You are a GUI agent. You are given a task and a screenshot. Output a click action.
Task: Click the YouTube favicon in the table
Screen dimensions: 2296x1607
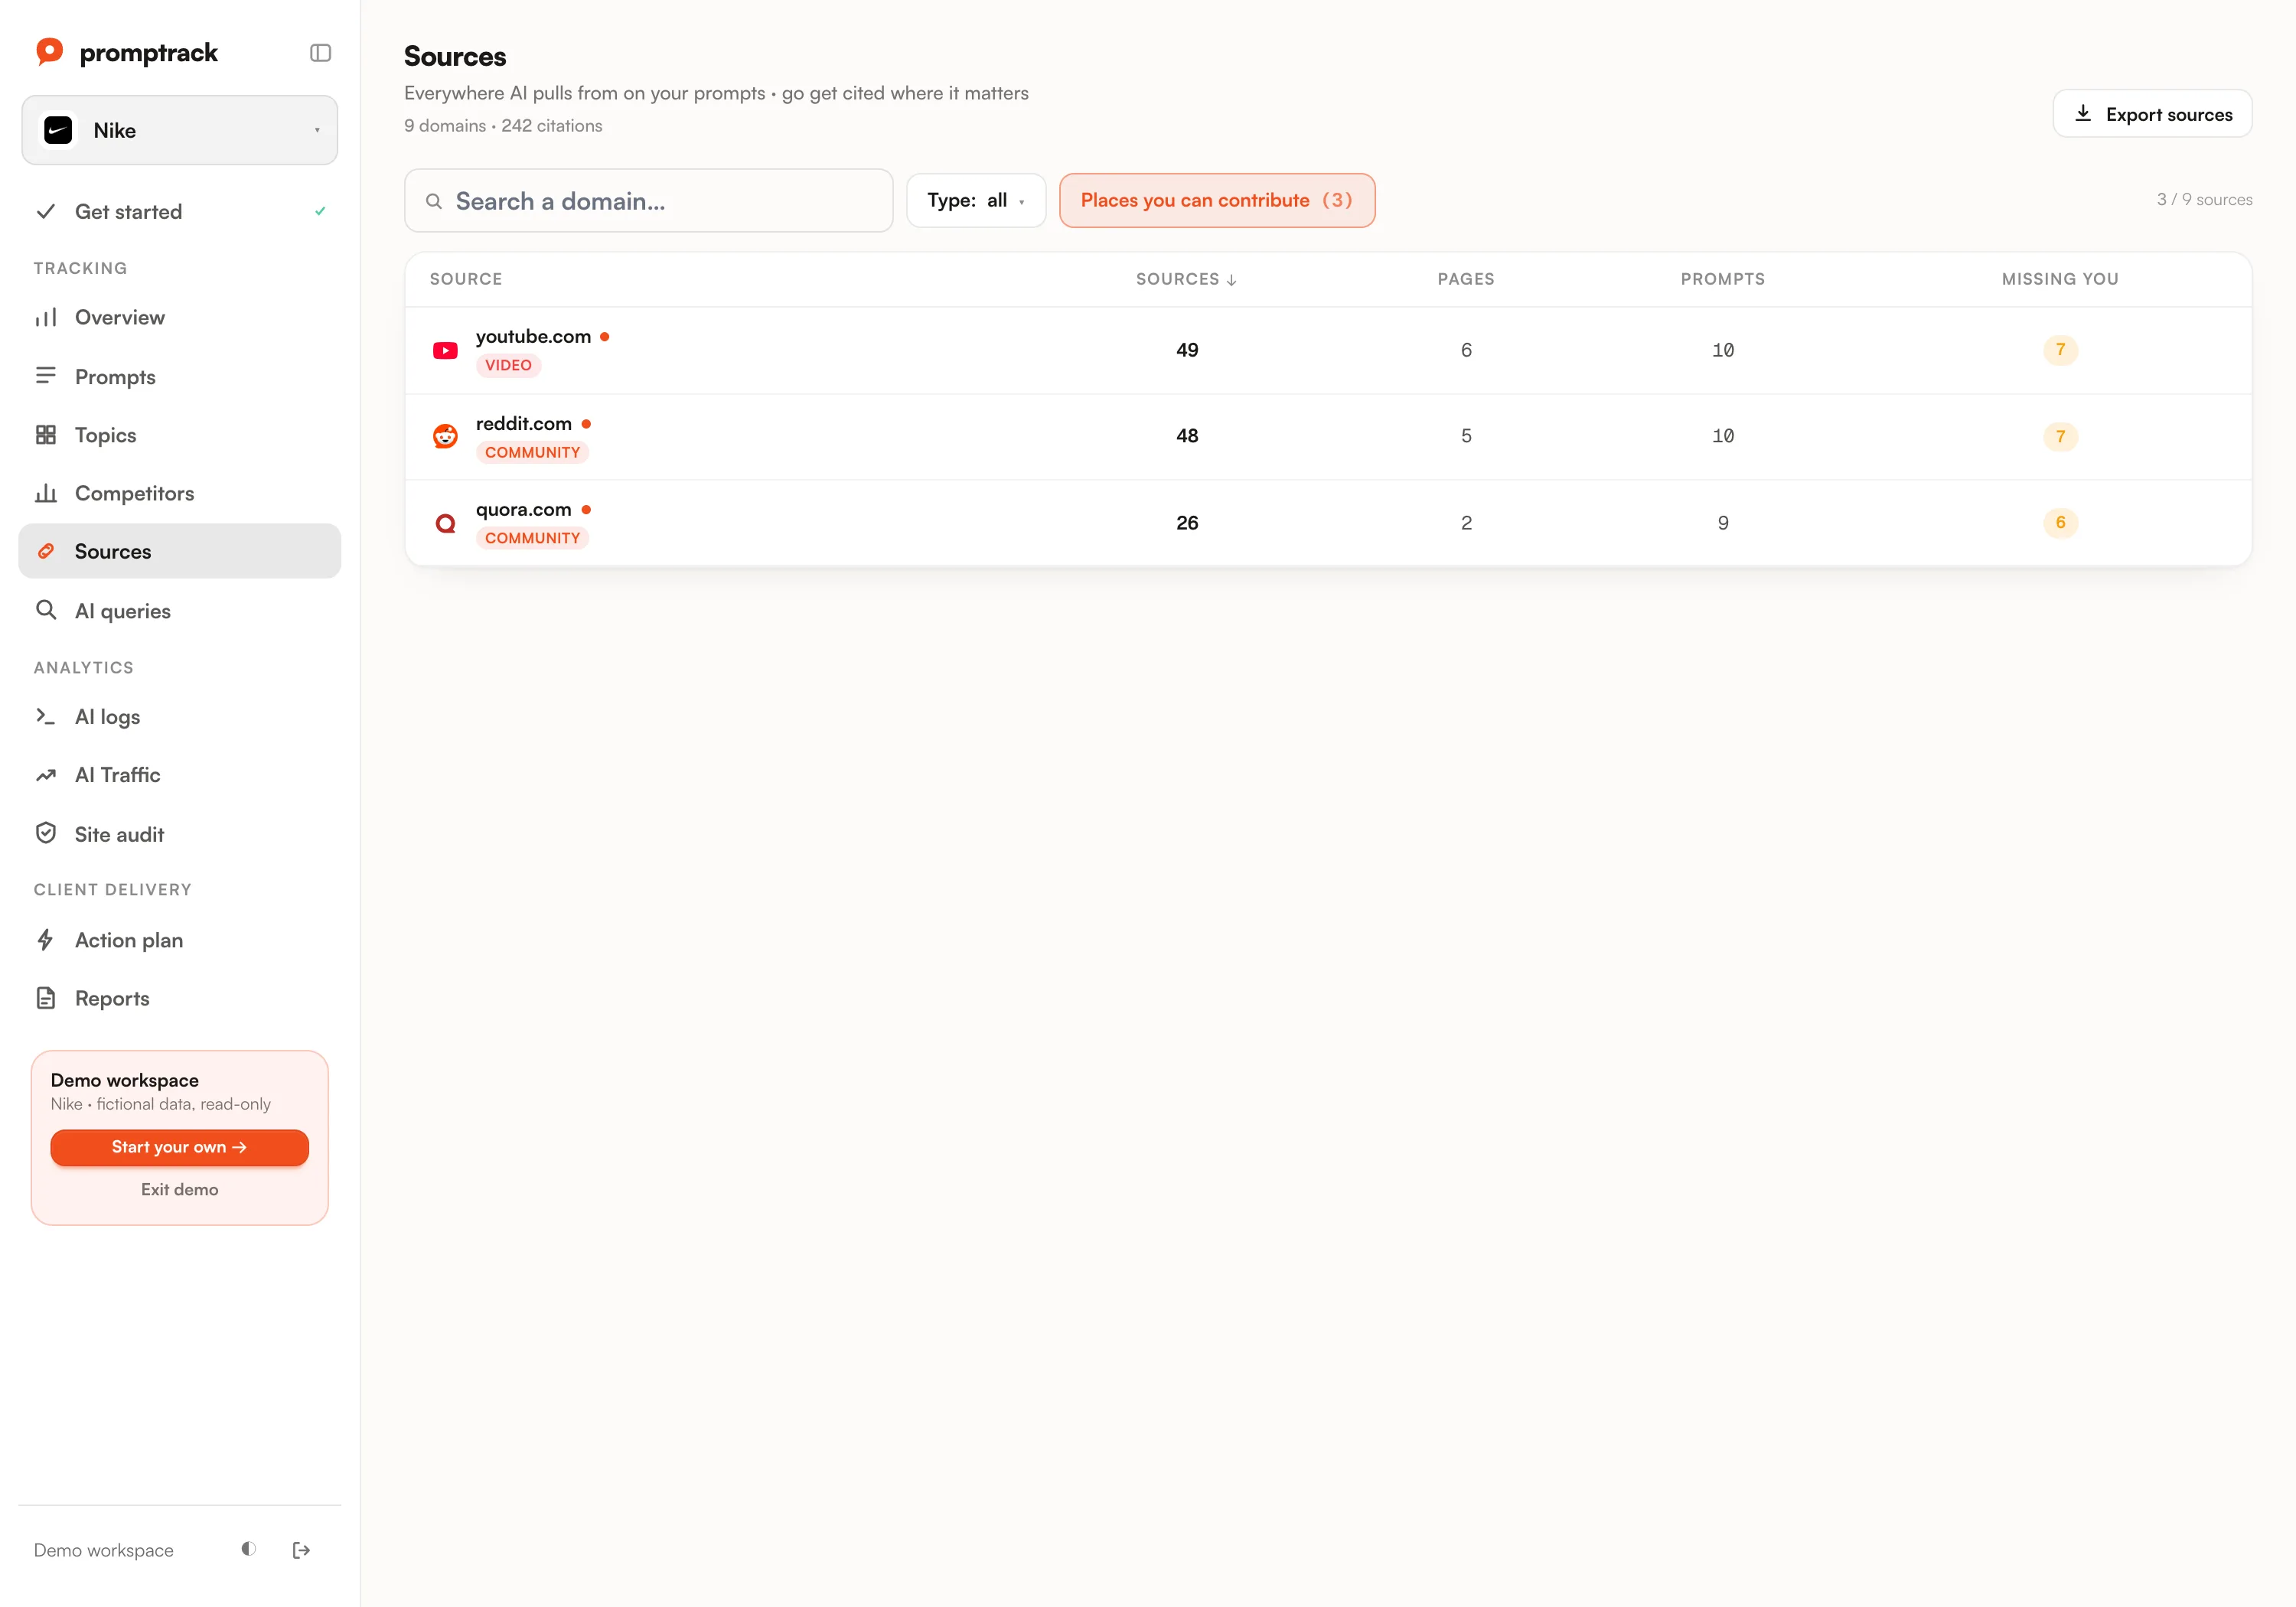pos(445,350)
